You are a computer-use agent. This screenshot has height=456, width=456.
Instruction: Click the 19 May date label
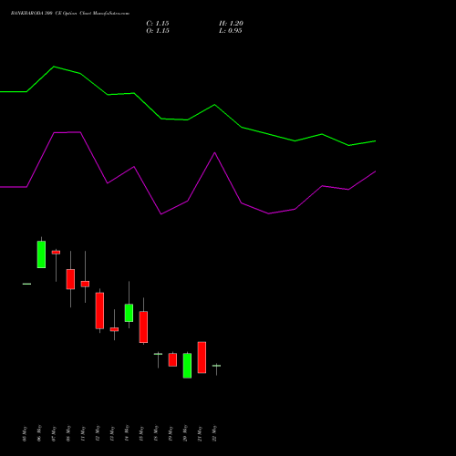pyautogui.click(x=171, y=433)
